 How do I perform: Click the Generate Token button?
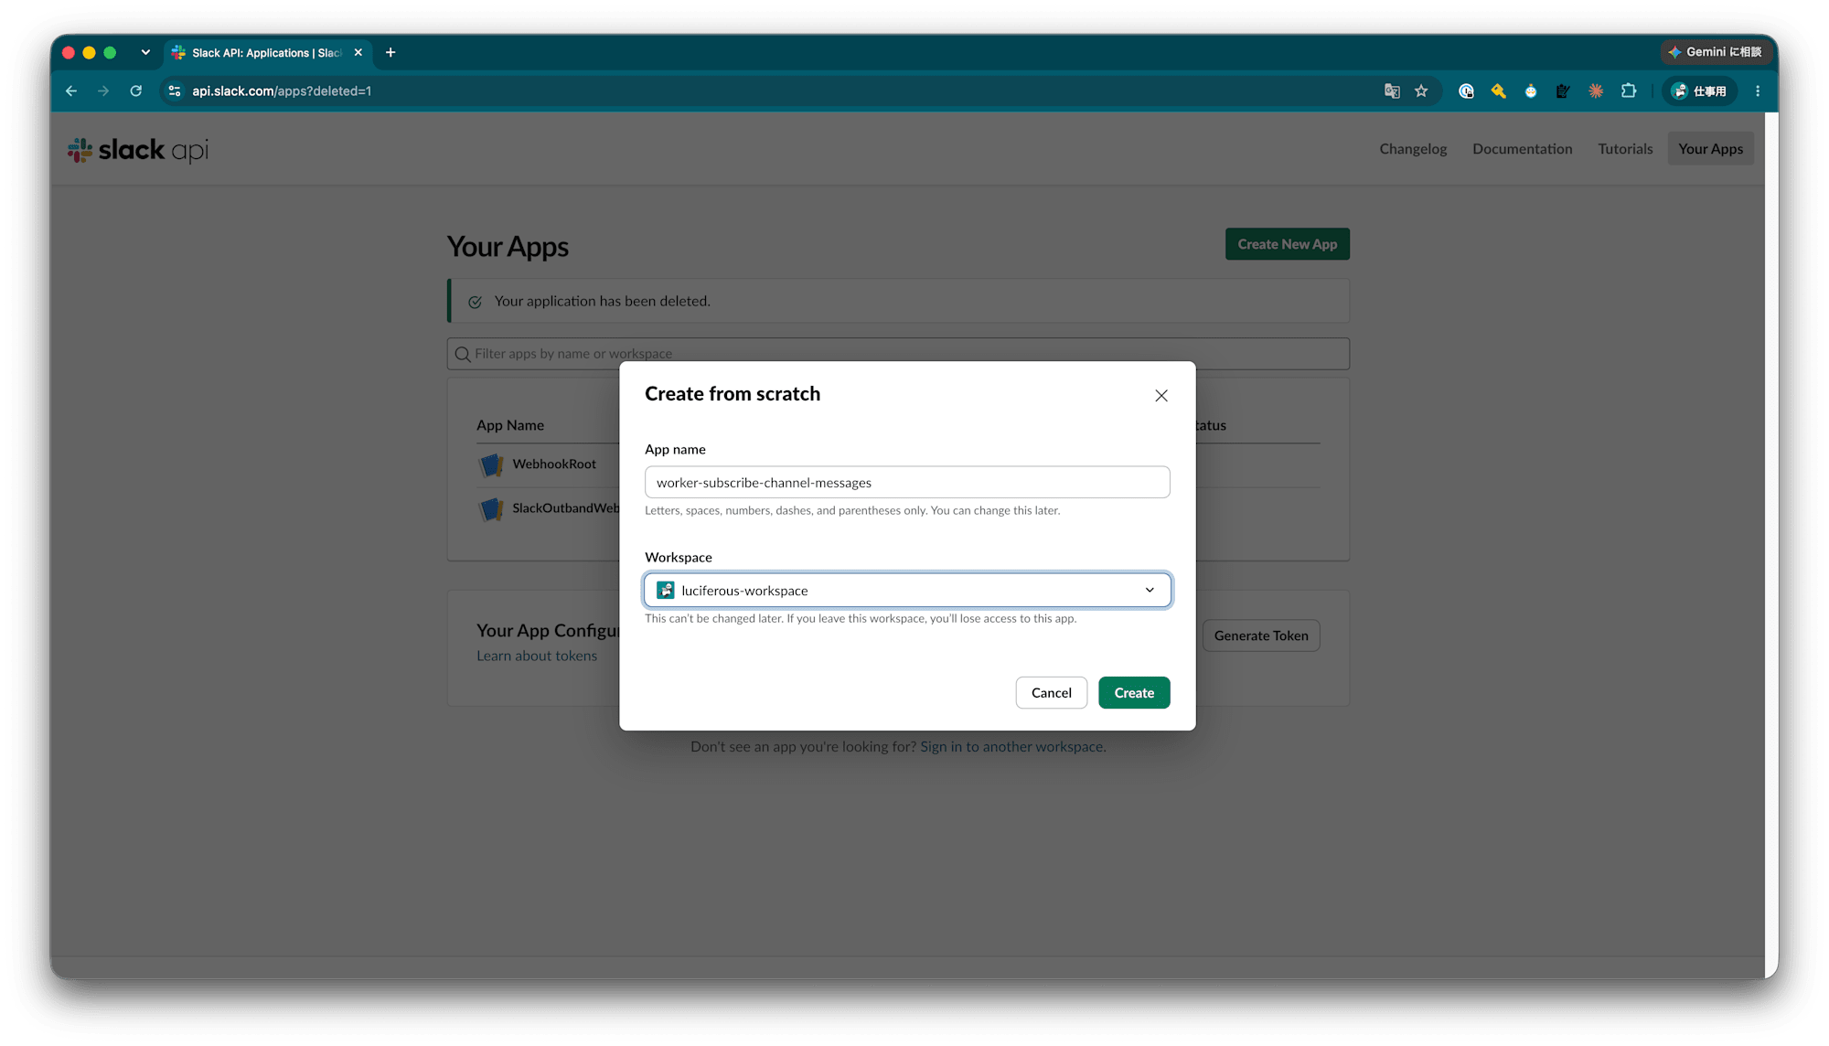point(1261,635)
